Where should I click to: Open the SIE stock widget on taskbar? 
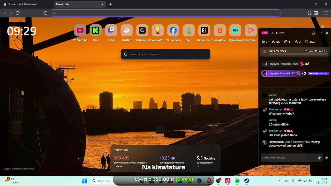tap(12, 181)
